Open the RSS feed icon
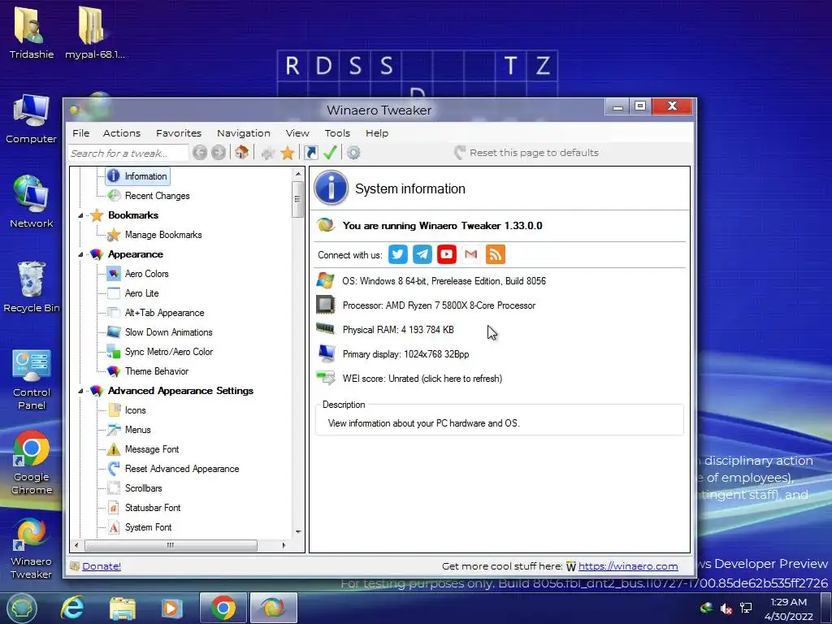Screen dimensions: 832x624 click(x=496, y=254)
